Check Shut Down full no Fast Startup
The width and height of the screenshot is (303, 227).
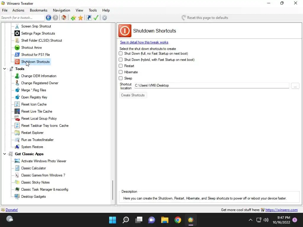pyautogui.click(x=121, y=53)
